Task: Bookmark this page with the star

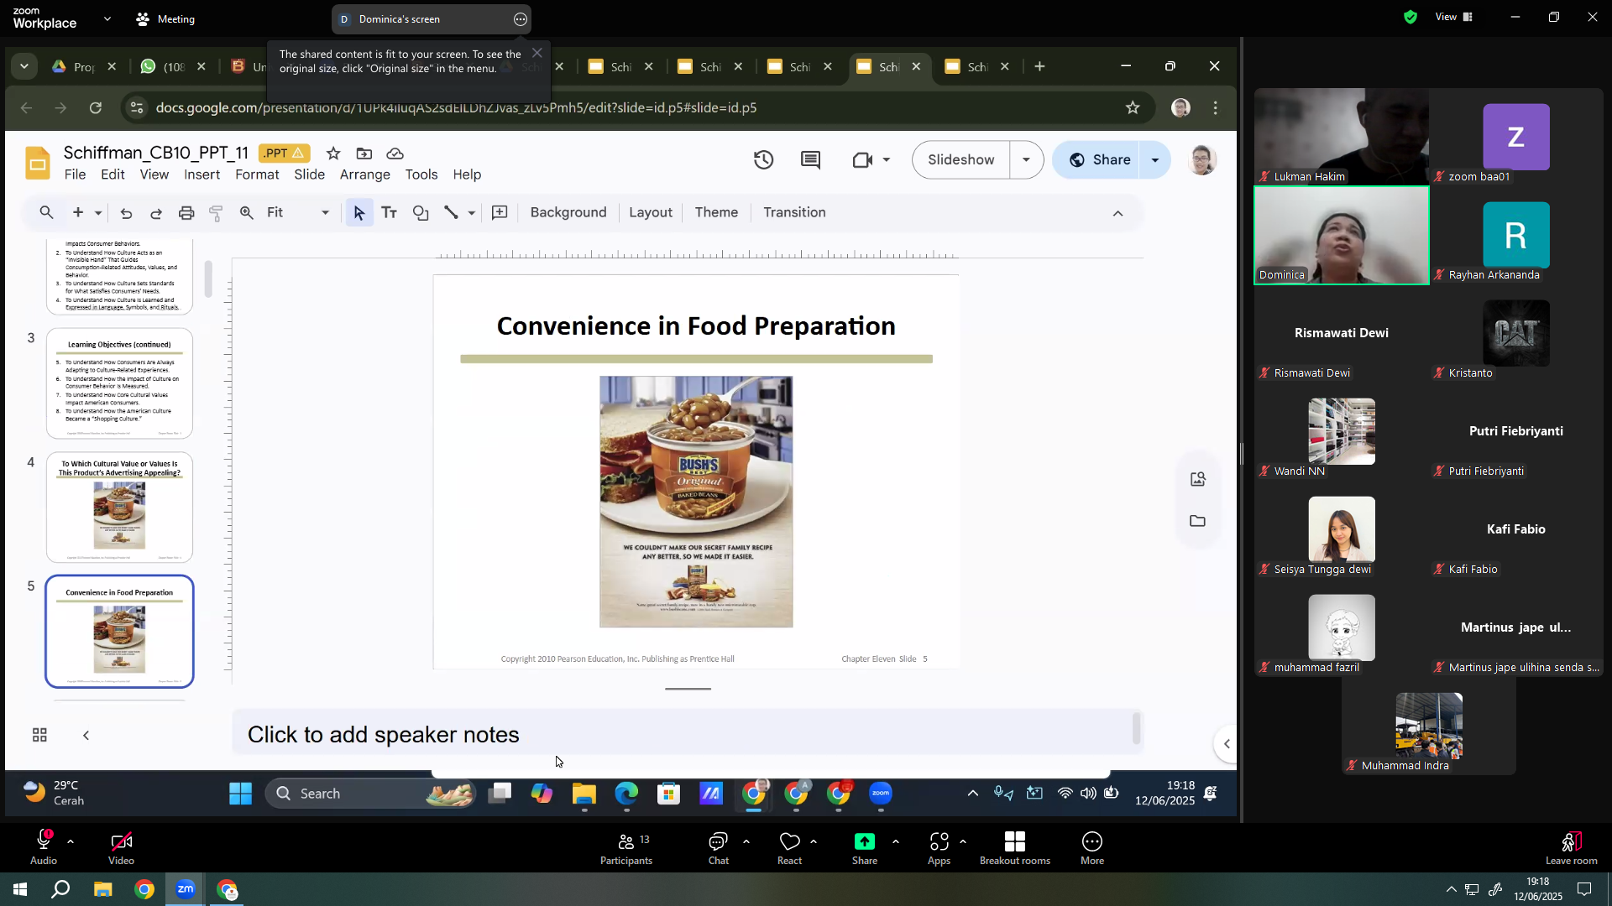Action: [x=1133, y=107]
